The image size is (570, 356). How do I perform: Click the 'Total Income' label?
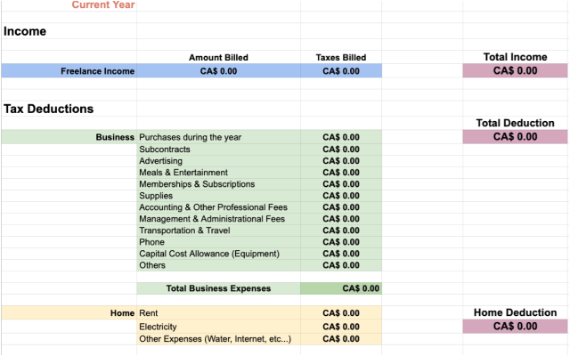(515, 57)
